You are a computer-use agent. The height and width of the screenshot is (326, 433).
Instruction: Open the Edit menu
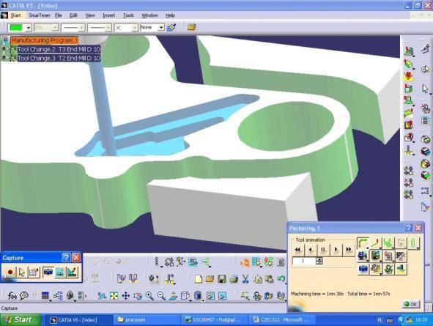click(73, 15)
